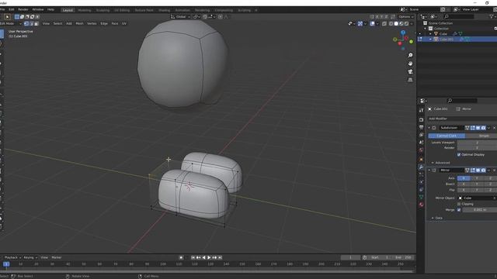Open the Playback dropdown

pos(12,257)
